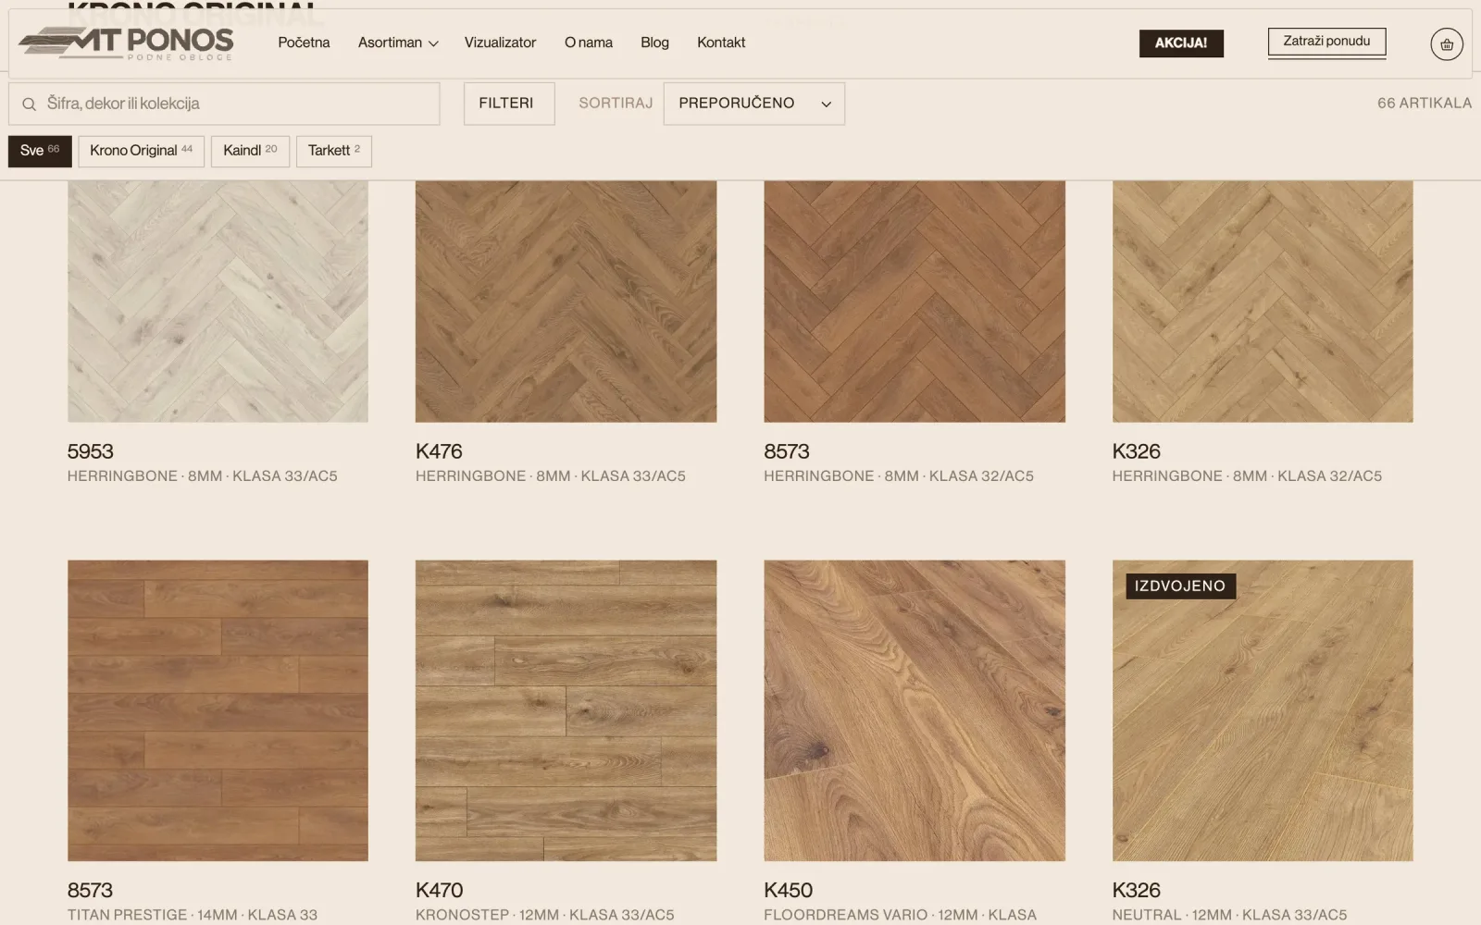Screen dimensions: 1481x925
Task: Click 'HERRINGBONE · 8MM · KLASA 32/AC5' under 8573
Action: pos(899,476)
